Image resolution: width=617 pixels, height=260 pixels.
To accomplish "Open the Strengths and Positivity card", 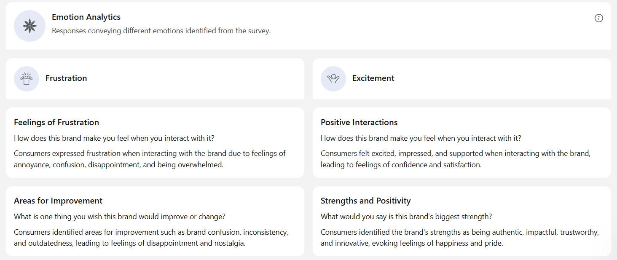I will click(462, 221).
